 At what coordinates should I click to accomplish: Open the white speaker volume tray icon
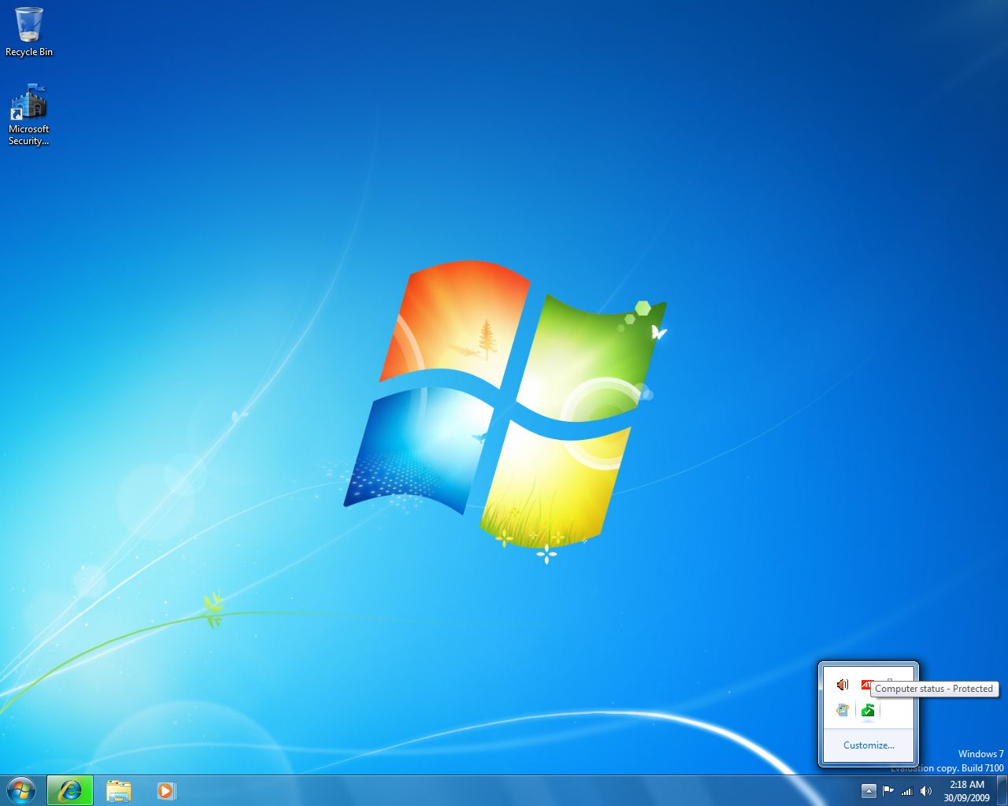[926, 791]
